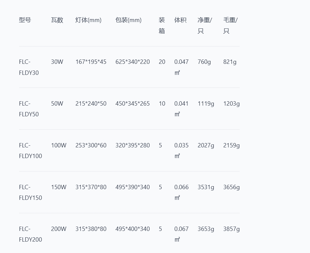Click the 毛重/只 column header
Screen dimensions: 310x253
coord(230,25)
